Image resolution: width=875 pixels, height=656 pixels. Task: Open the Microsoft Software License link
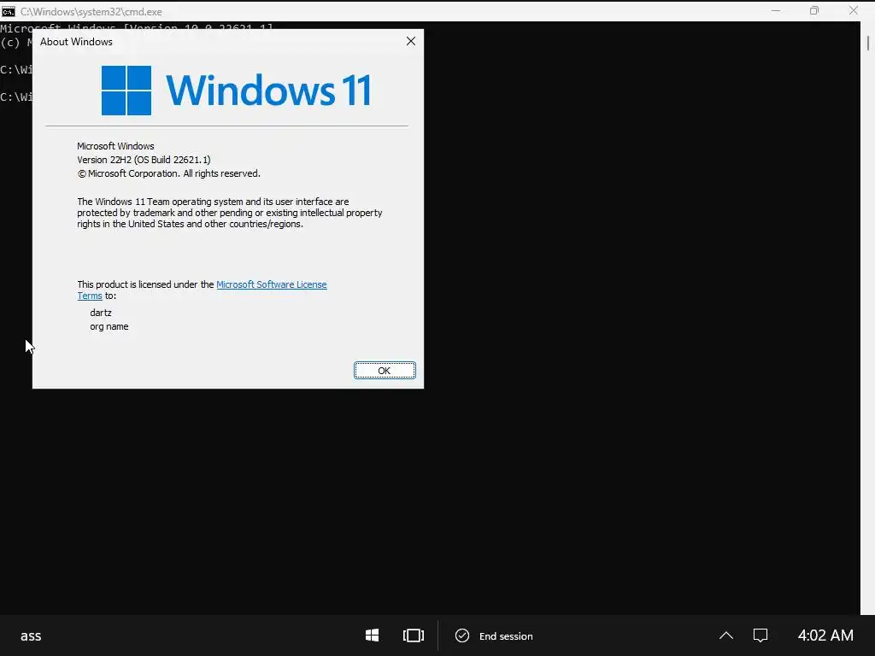(271, 284)
